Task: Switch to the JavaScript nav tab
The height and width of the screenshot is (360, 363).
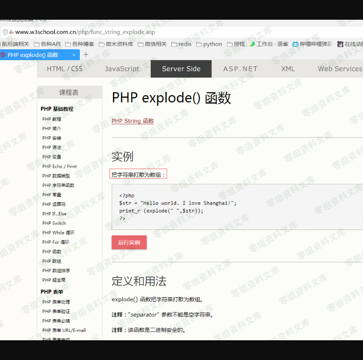Action: coord(122,69)
